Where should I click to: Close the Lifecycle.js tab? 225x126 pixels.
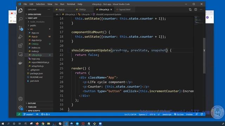(x=111, y=9)
